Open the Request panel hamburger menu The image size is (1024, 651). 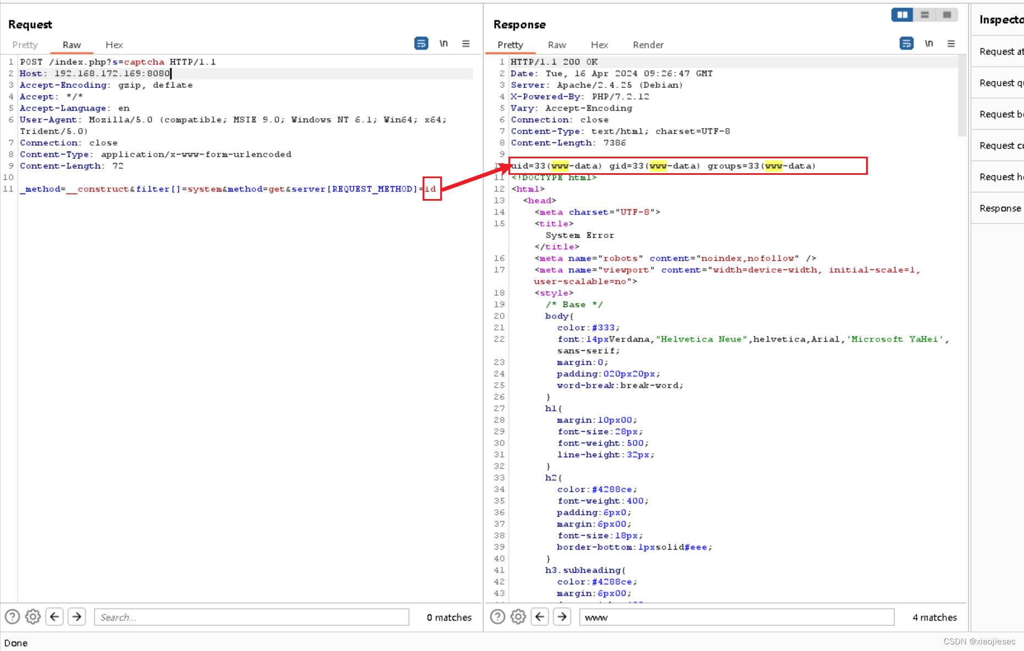(x=466, y=43)
